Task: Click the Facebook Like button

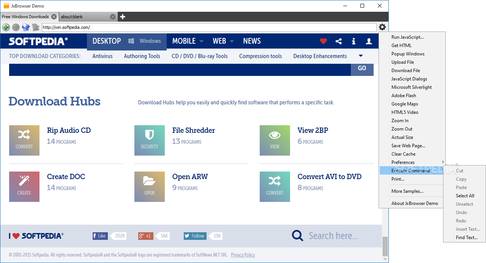Action: (x=100, y=236)
